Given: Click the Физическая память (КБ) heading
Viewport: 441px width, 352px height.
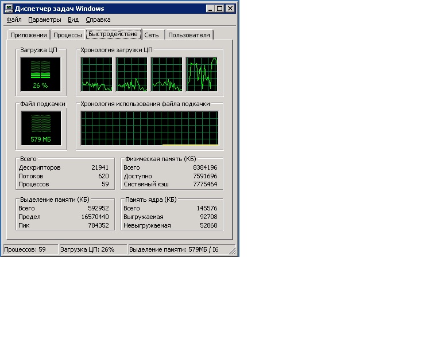Looking at the screenshot, I should pyautogui.click(x=161, y=159).
